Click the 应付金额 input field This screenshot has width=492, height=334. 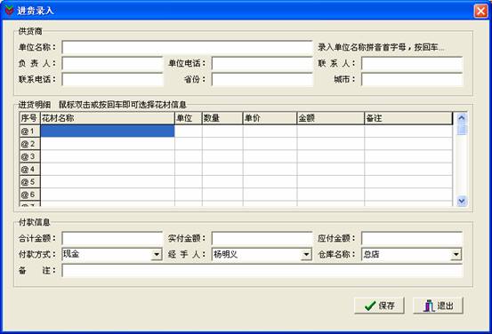pyautogui.click(x=412, y=239)
